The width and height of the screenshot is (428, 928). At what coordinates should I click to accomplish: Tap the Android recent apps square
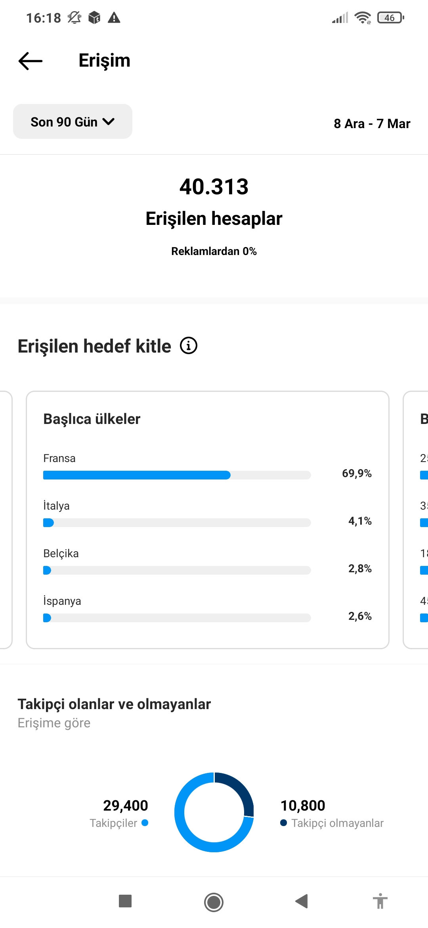click(x=125, y=901)
